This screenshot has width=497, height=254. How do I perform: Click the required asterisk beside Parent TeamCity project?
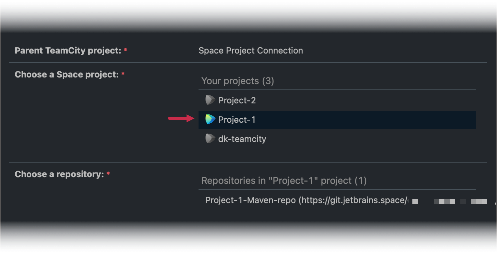point(125,50)
